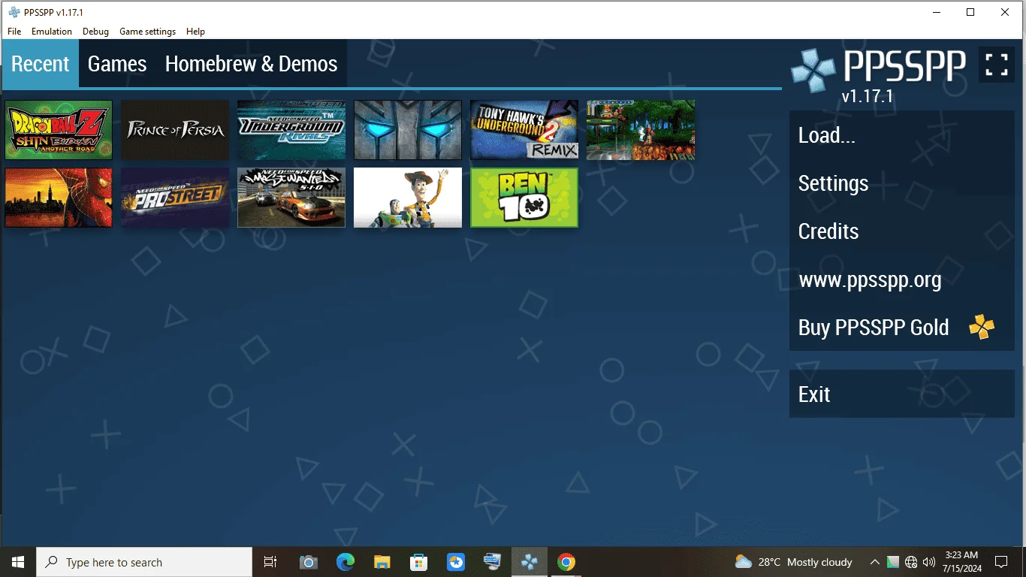
Task: Switch to the Homebrew & Demos tab
Action: coord(251,64)
